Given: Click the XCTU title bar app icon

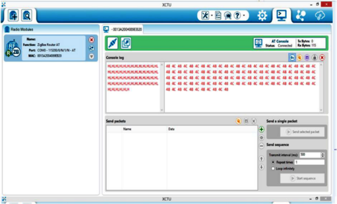Looking at the screenshot, I should (3, 4).
